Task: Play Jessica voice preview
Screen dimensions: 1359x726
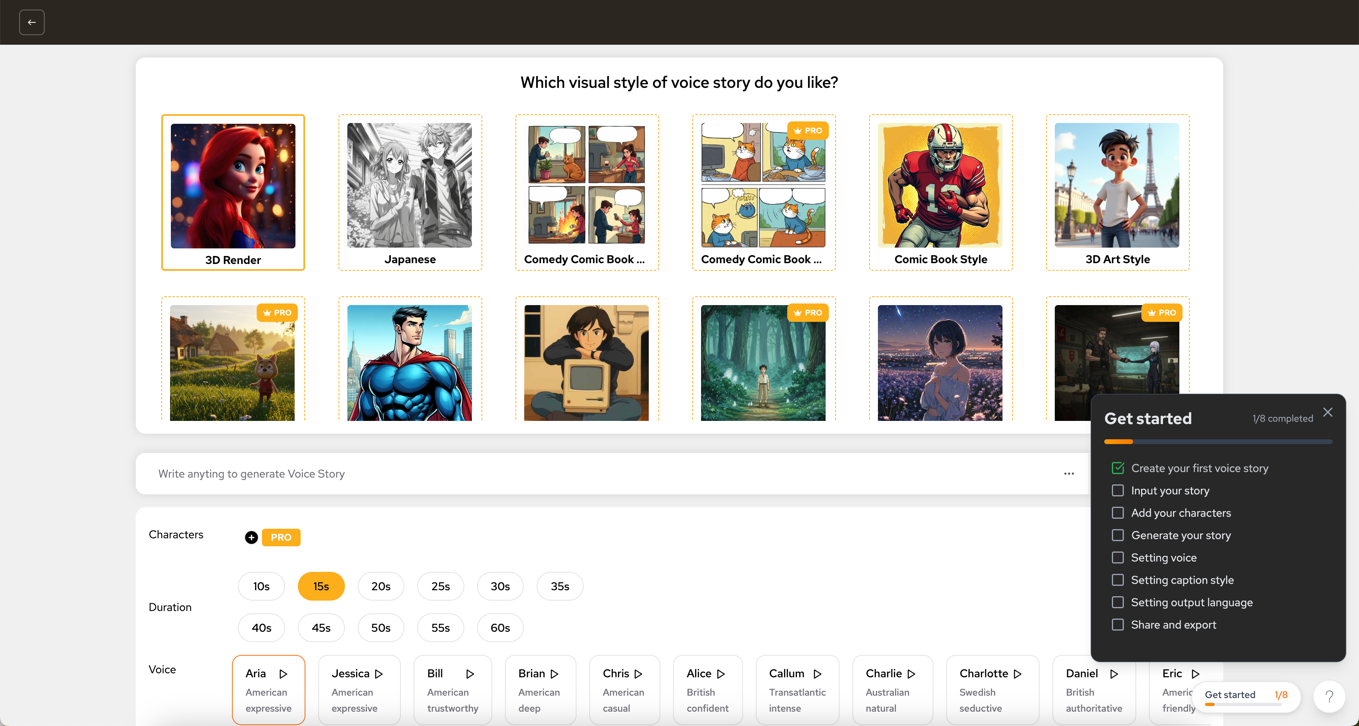Action: coord(379,674)
